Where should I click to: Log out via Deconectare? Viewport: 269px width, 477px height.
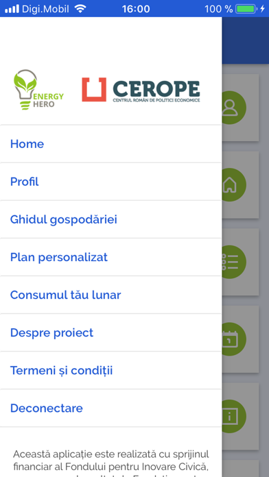[x=111, y=408]
